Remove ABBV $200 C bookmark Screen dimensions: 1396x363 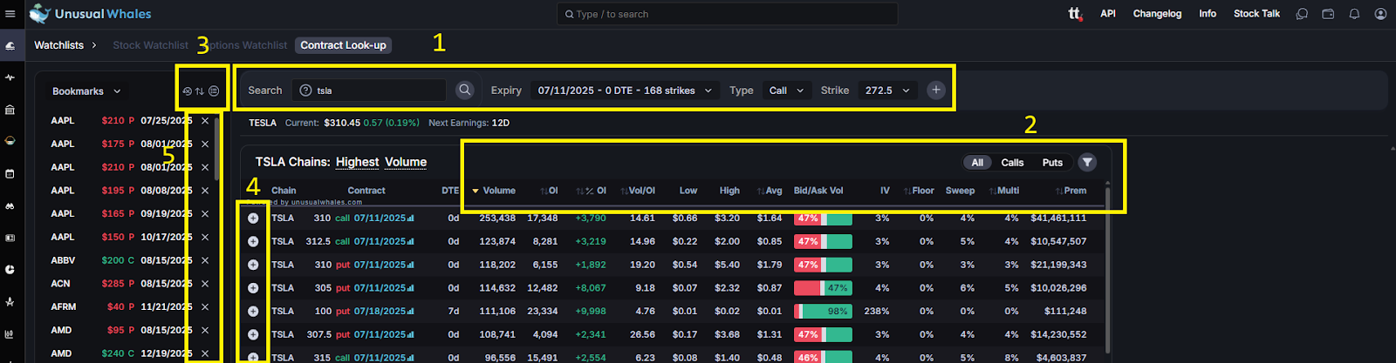(x=205, y=260)
